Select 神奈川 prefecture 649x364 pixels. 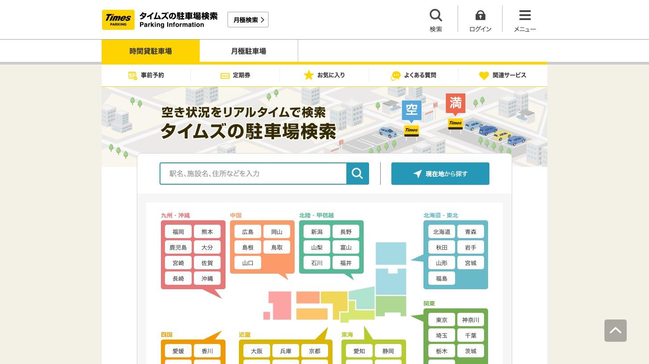(x=471, y=320)
